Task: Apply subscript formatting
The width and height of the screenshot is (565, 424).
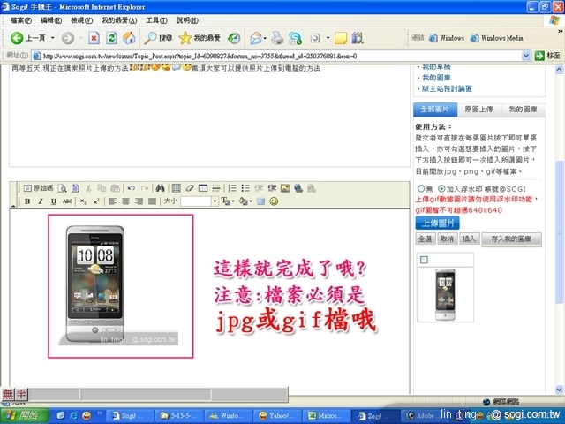Action: pos(83,201)
